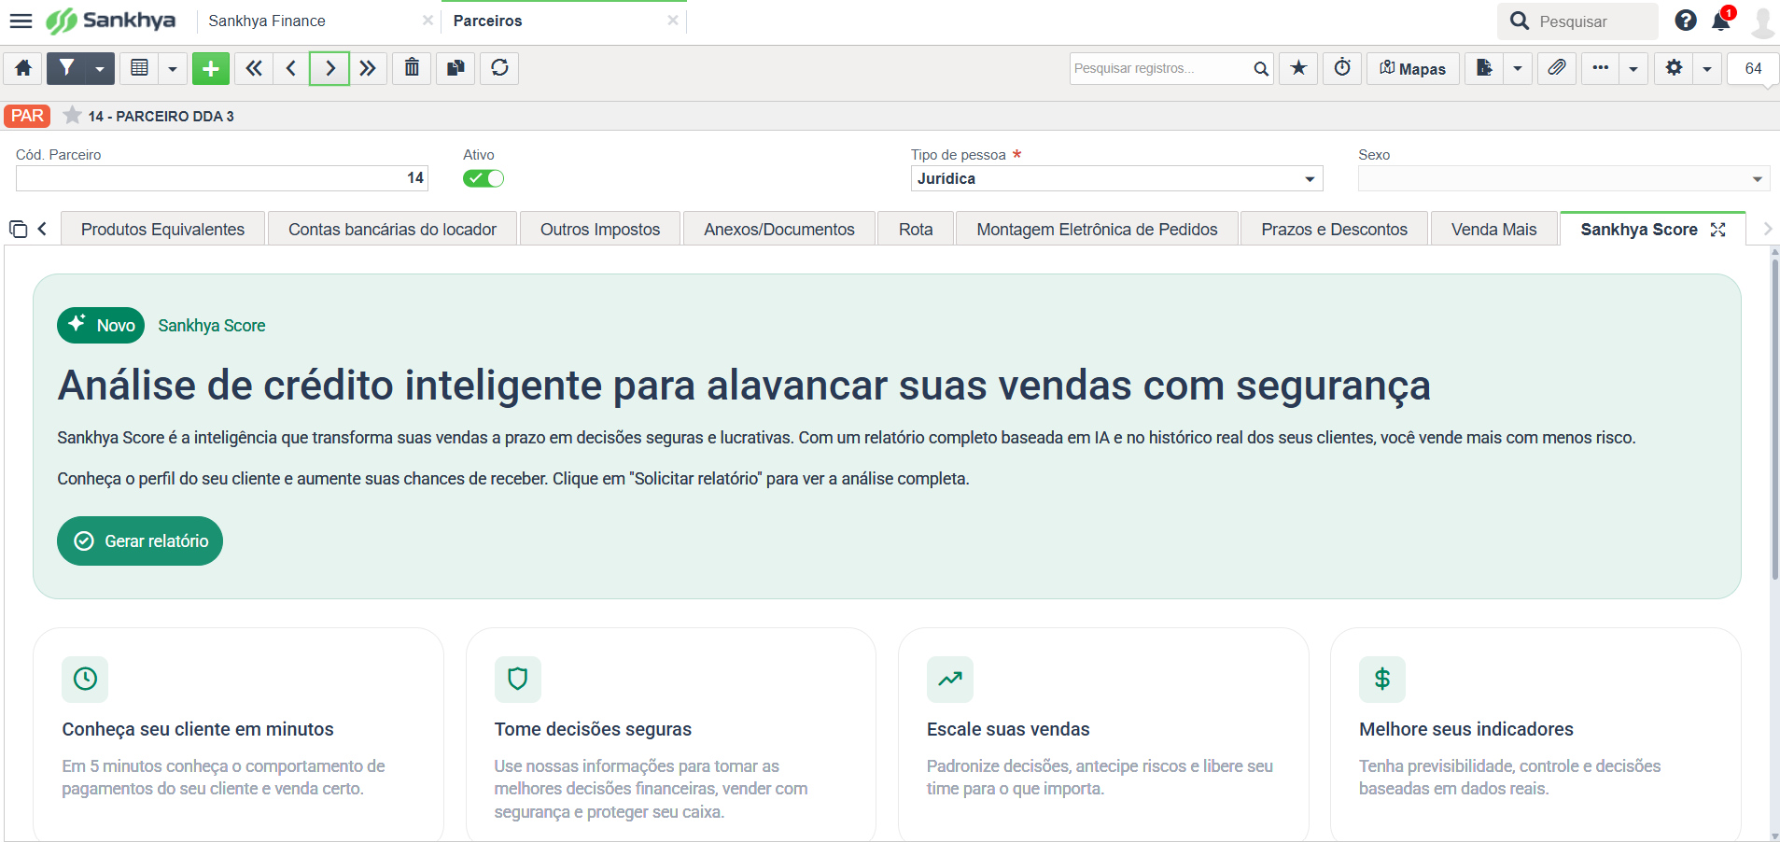This screenshot has height=842, width=1780.
Task: Open the Prazos e Descontos tab
Action: pos(1334,229)
